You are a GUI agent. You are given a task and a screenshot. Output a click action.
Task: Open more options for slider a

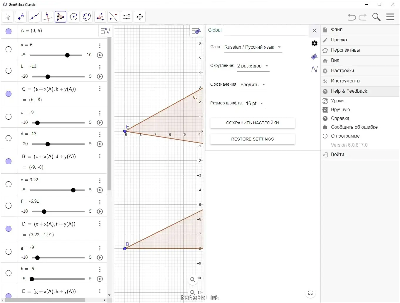point(100,46)
